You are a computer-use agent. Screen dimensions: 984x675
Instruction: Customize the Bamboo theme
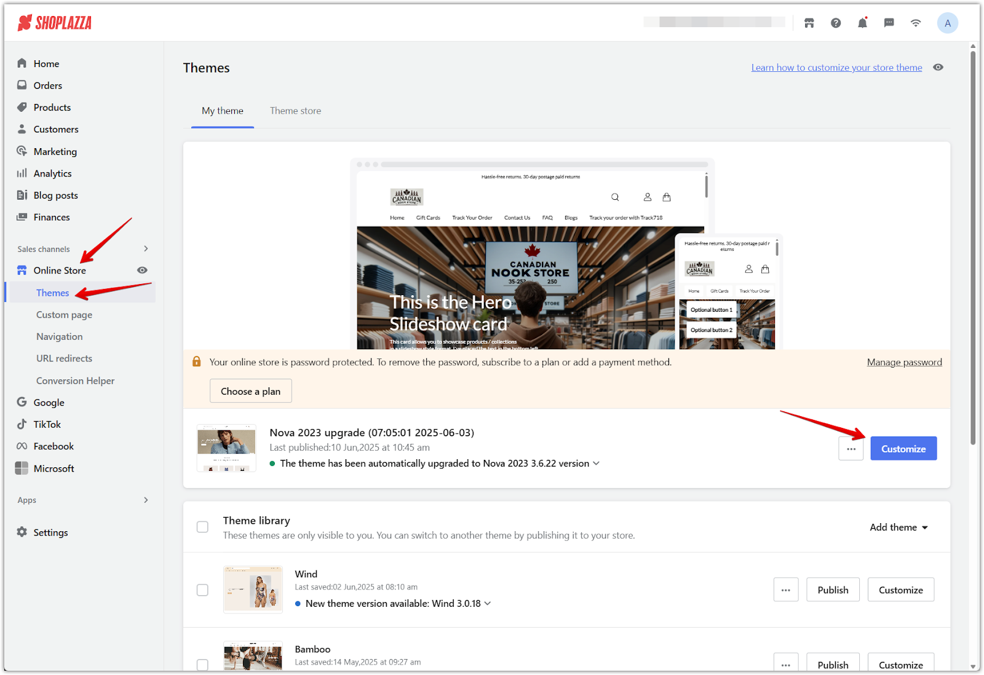[x=900, y=663]
